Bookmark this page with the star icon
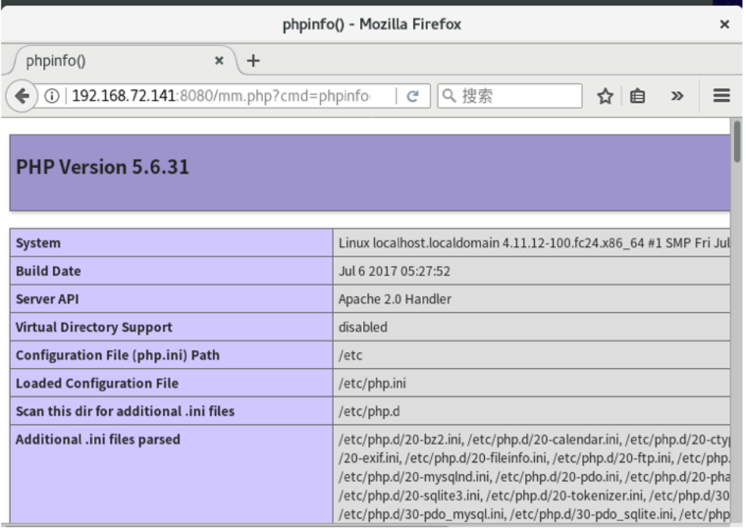 [x=605, y=97]
